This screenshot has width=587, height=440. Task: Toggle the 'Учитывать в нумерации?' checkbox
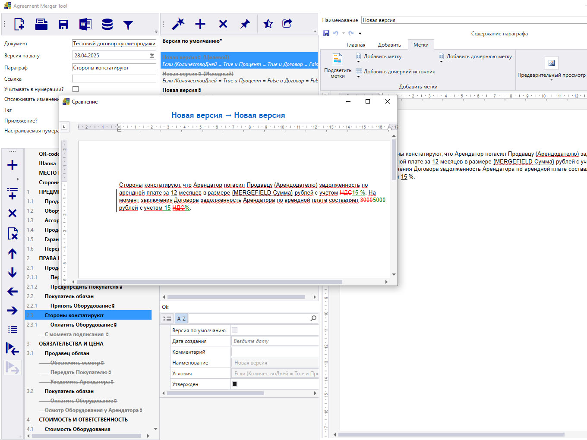coord(76,89)
